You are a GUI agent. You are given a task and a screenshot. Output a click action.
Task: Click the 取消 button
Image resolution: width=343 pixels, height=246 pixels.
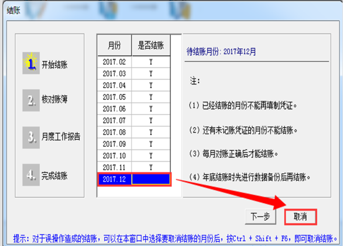300,217
